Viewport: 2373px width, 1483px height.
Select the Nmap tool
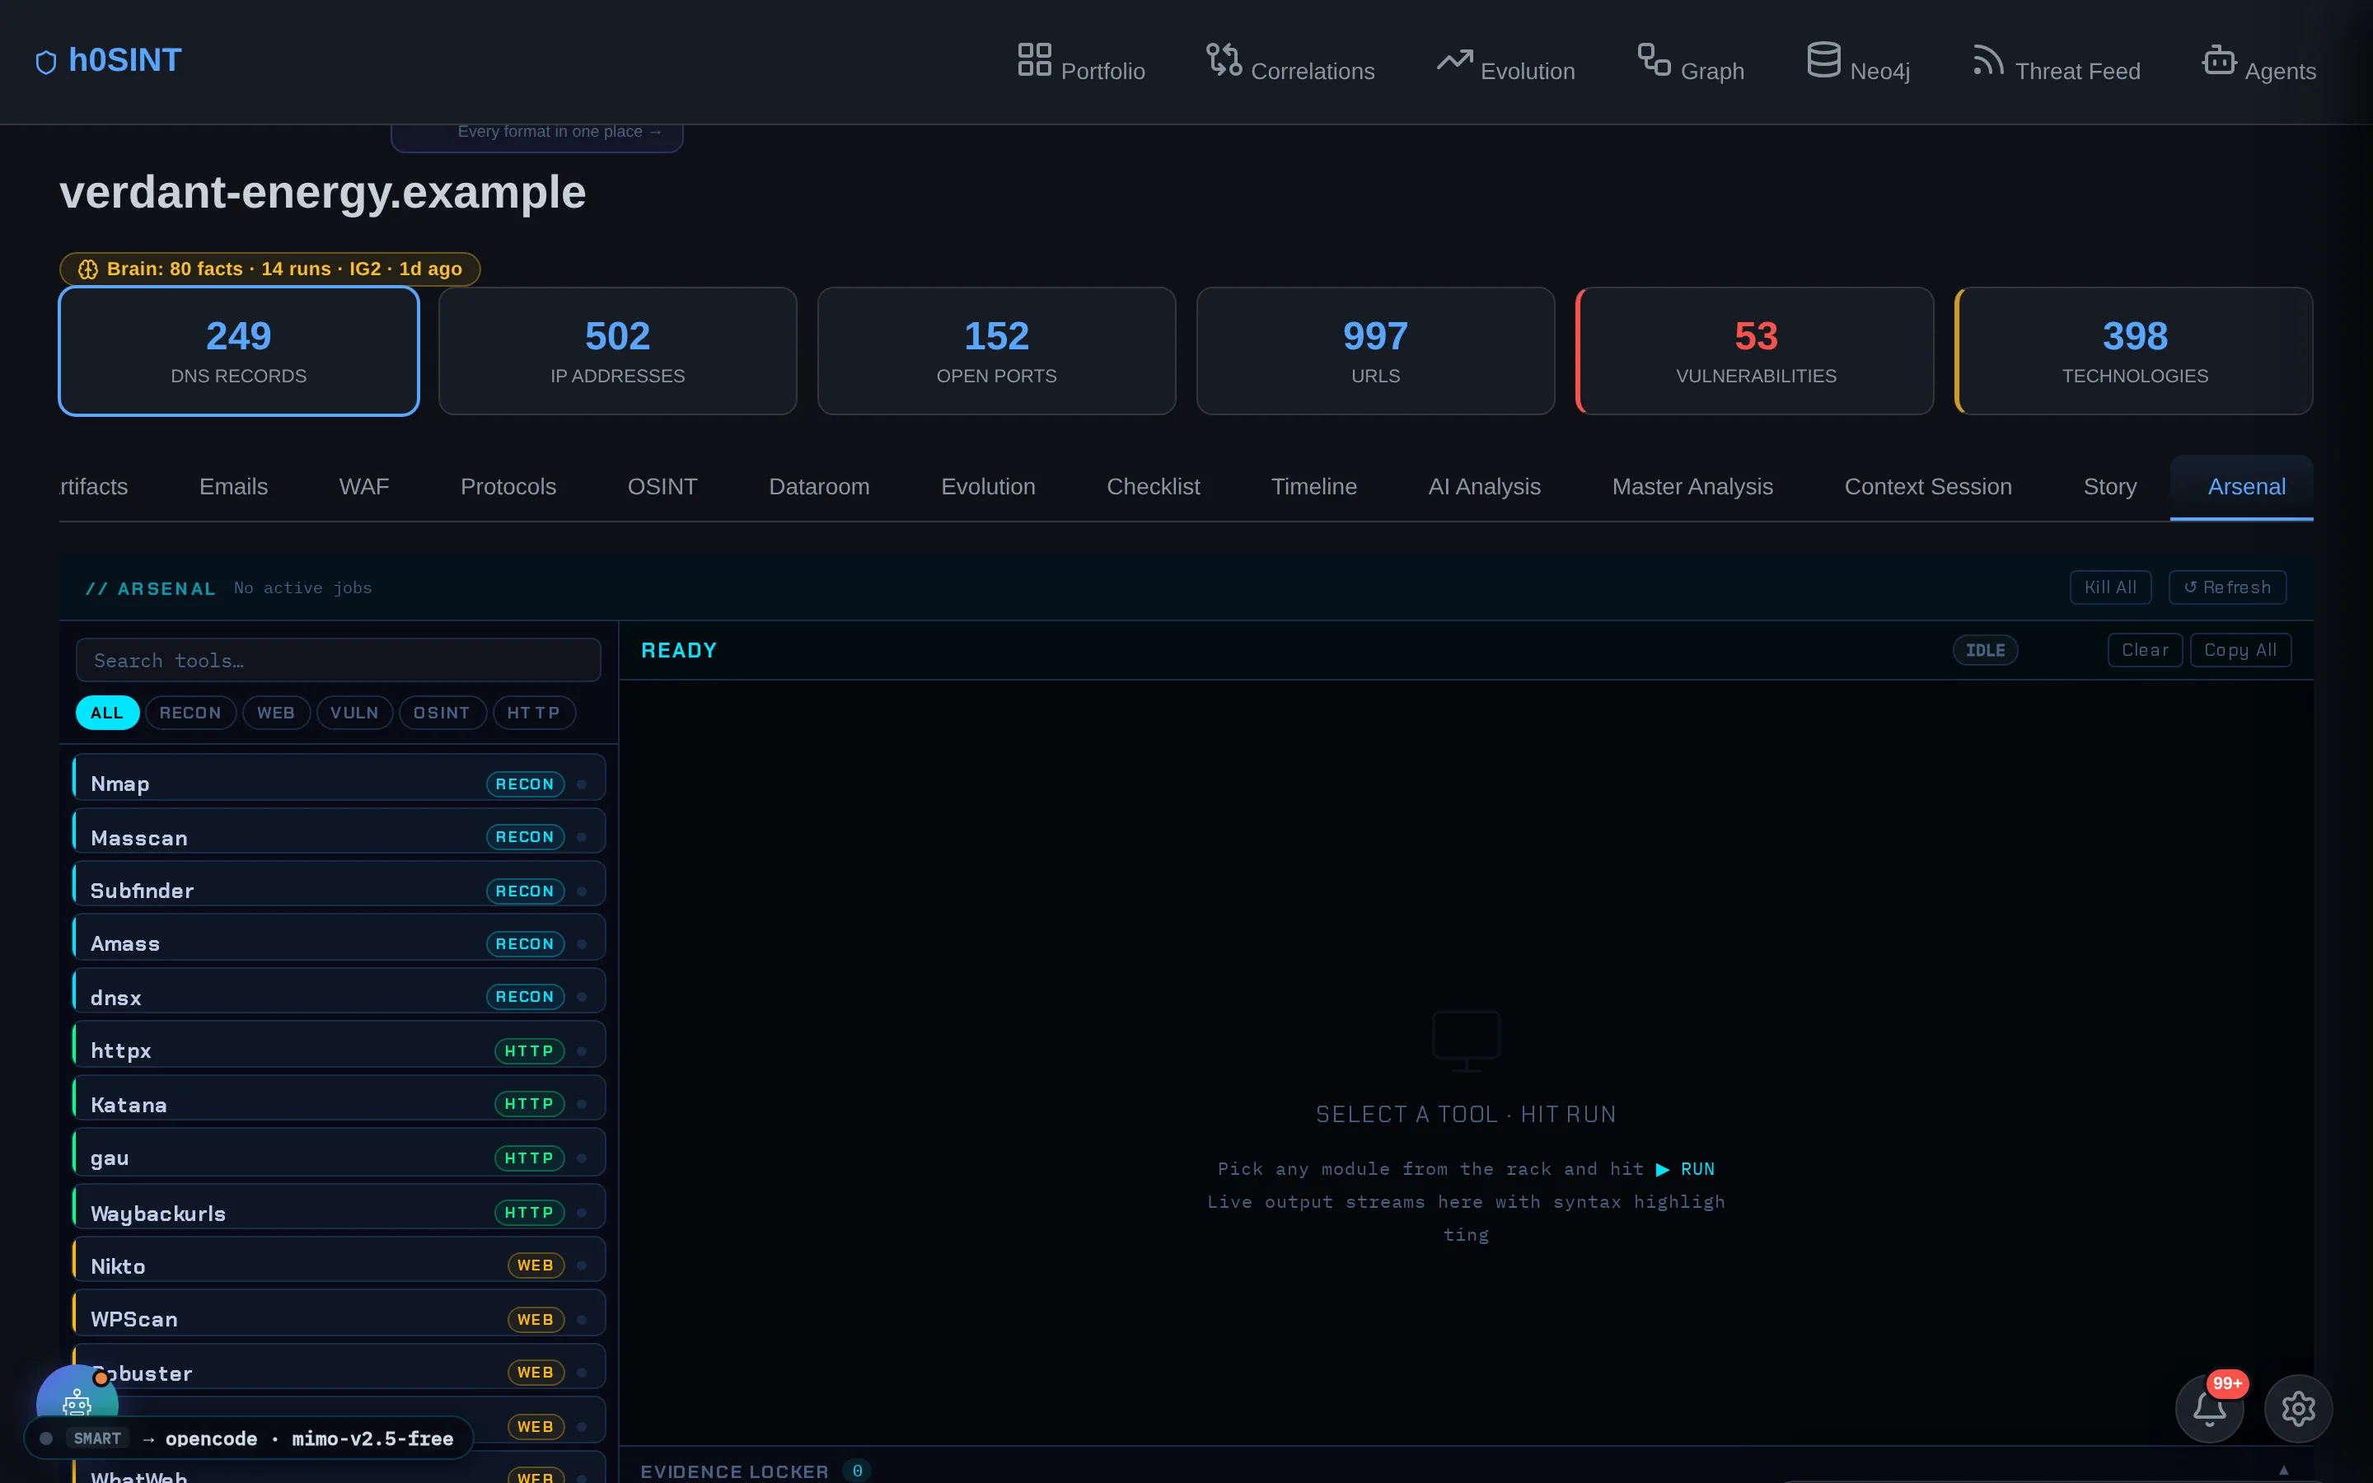click(x=339, y=778)
